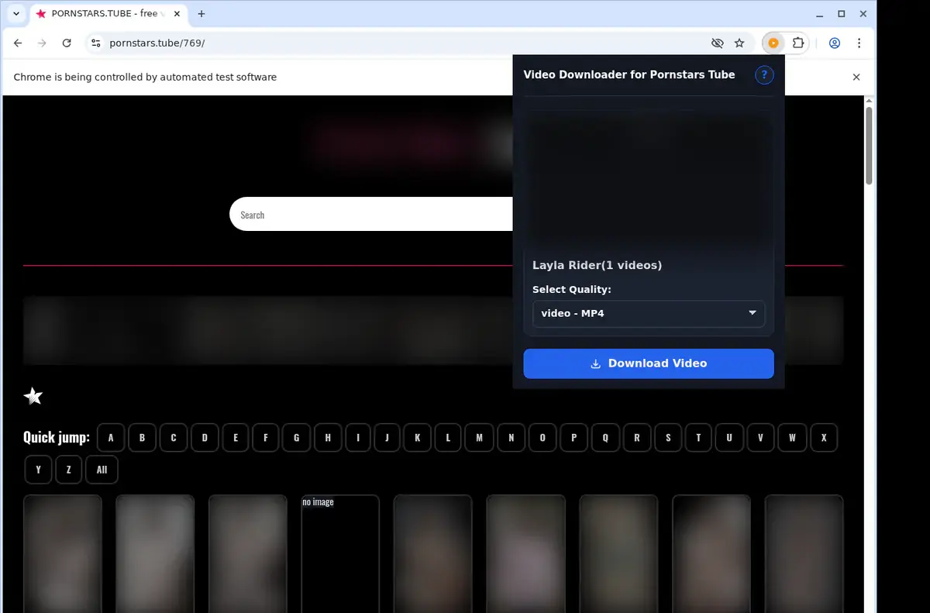
Task: Open the tab search chevron
Action: [15, 14]
